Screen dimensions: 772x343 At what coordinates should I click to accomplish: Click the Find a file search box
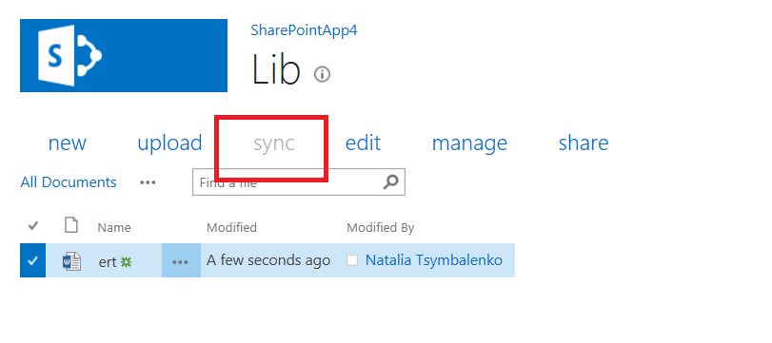coord(288,182)
